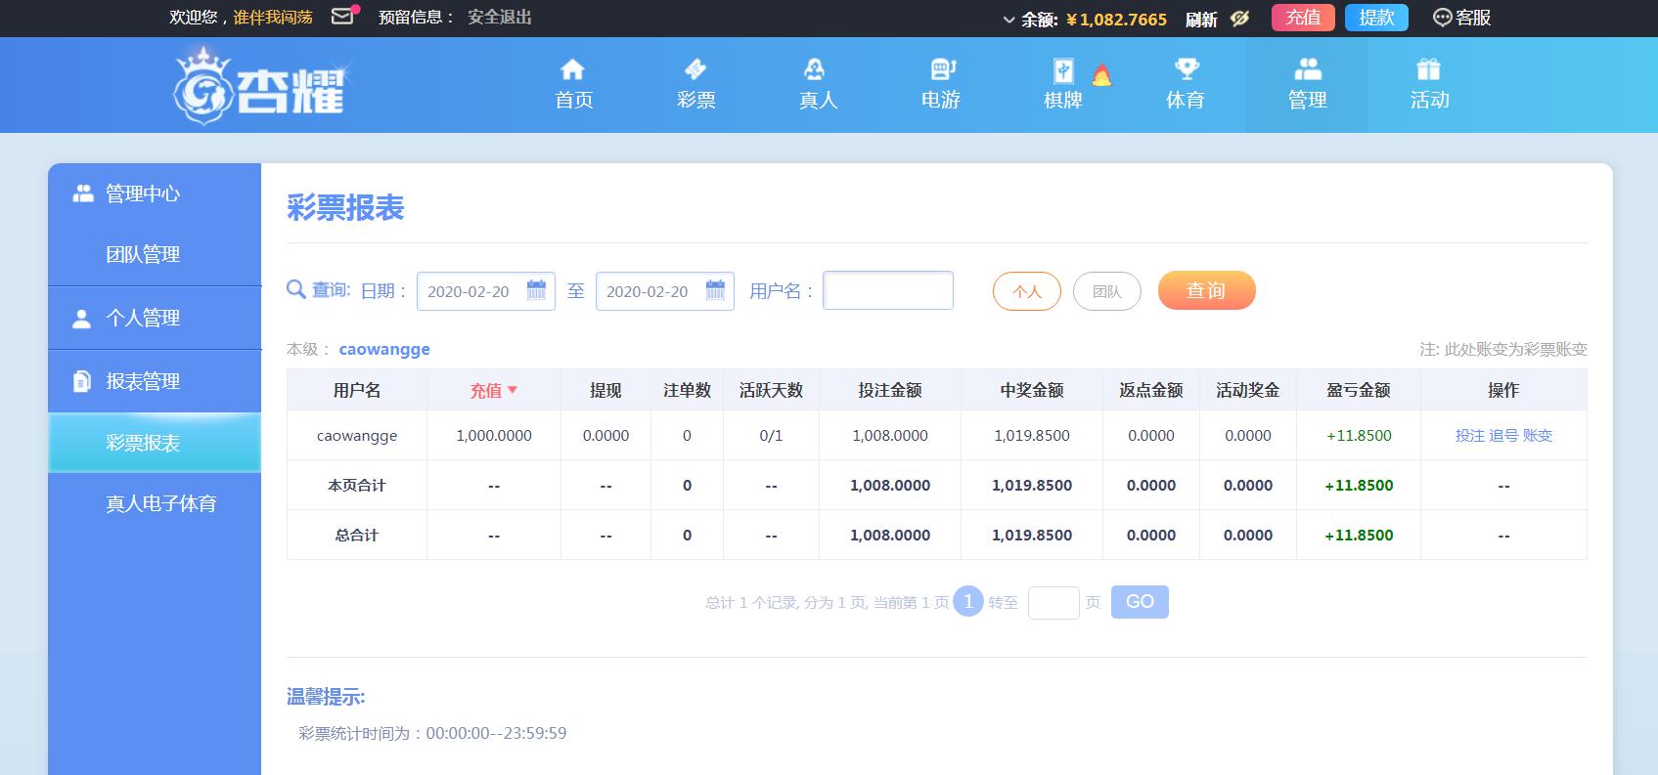Screen dimensions: 1658x775
Task: Select the 个人 filter option
Action: point(1027,291)
